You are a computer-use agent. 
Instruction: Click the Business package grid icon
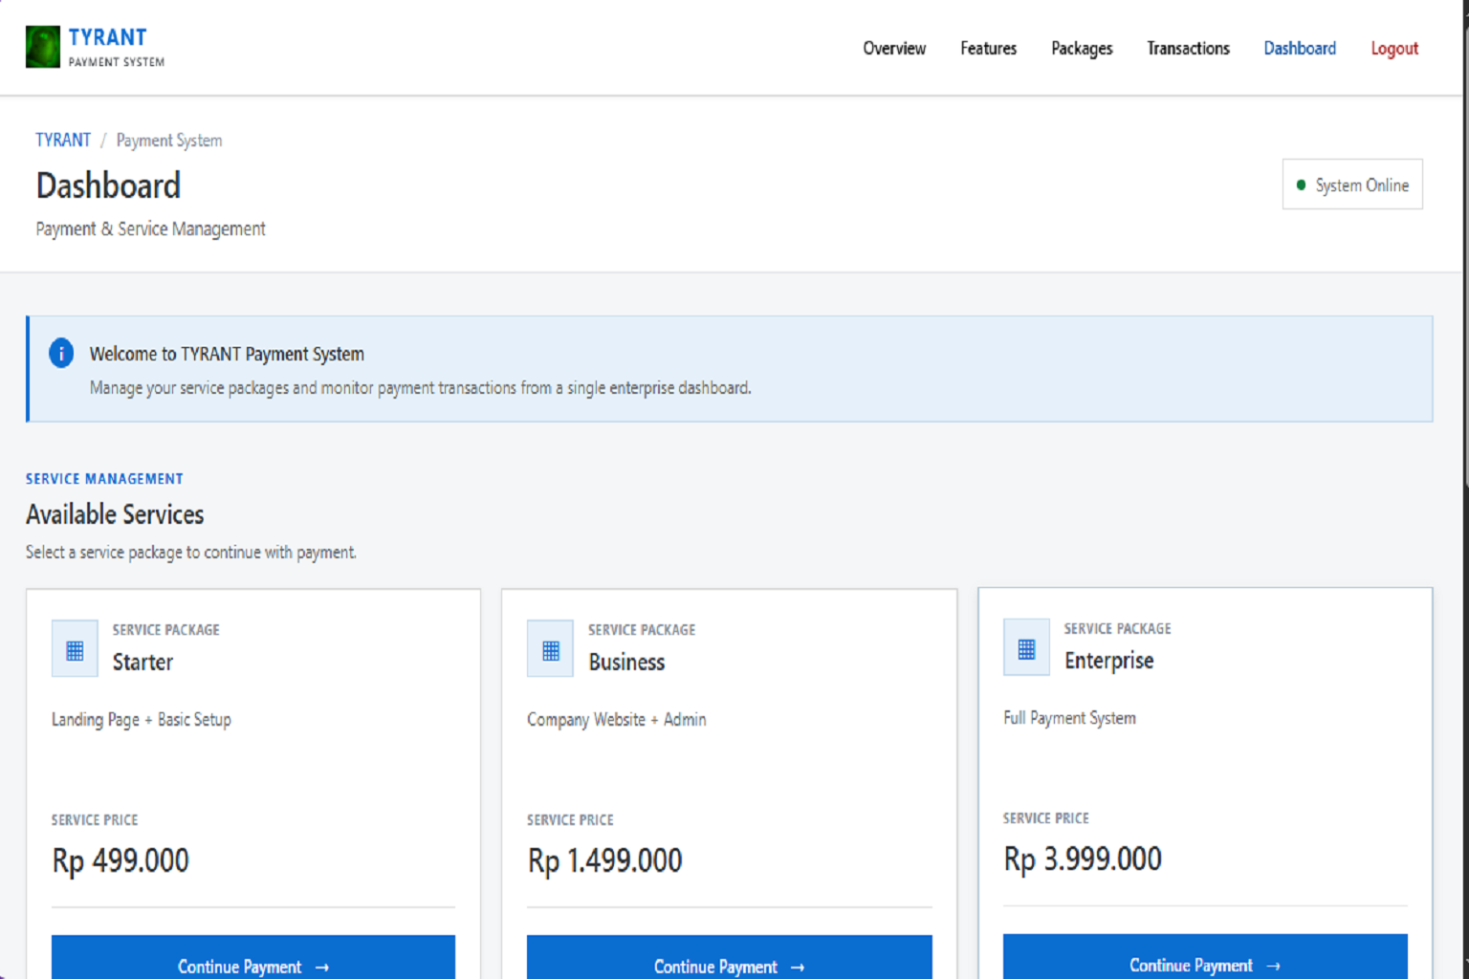coord(550,650)
